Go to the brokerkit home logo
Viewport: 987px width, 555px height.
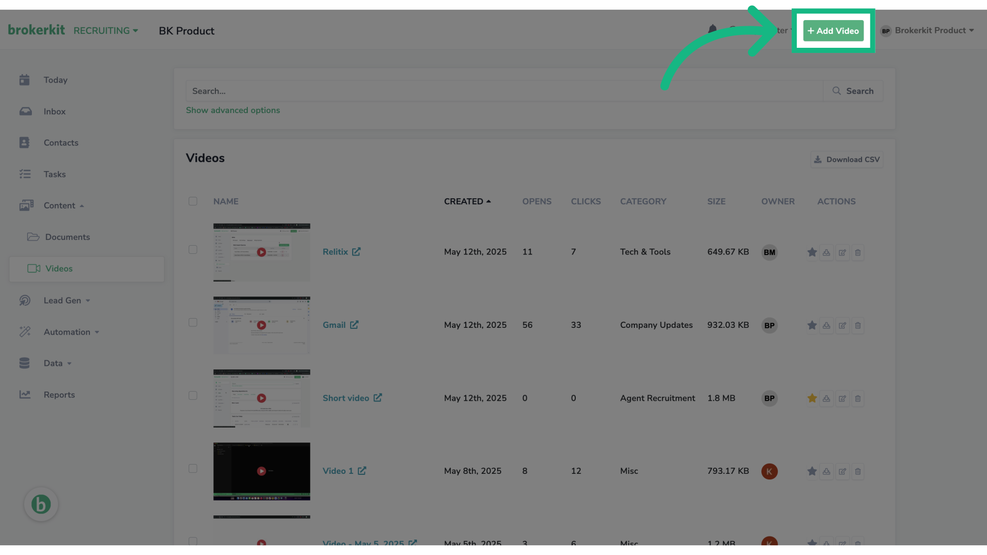pyautogui.click(x=36, y=30)
